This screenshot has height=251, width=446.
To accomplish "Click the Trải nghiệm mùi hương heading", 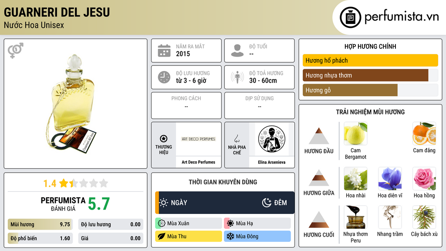I will click(370, 112).
